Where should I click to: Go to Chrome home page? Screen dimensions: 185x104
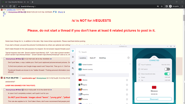coord(14,6)
